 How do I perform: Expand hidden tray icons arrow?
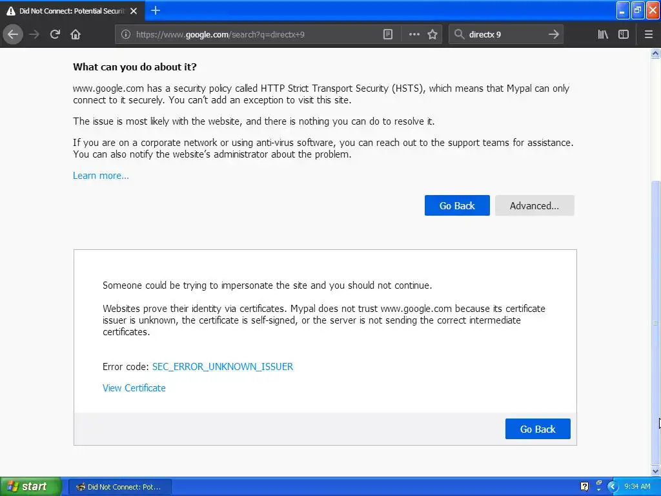click(613, 487)
